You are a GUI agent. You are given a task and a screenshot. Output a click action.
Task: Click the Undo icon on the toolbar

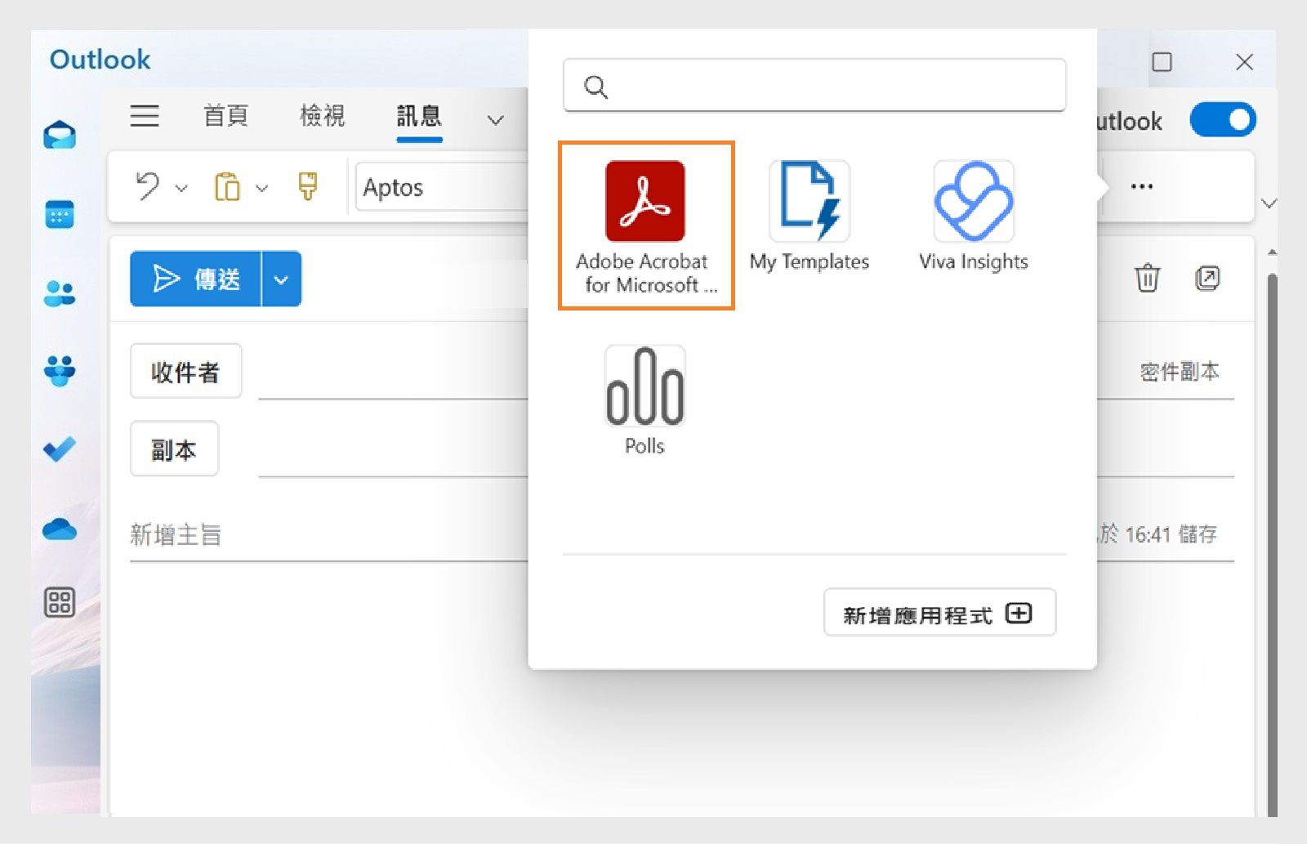(147, 186)
